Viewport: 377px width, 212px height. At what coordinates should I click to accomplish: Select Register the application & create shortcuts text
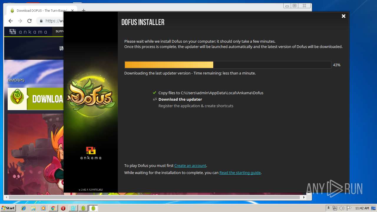196,106
